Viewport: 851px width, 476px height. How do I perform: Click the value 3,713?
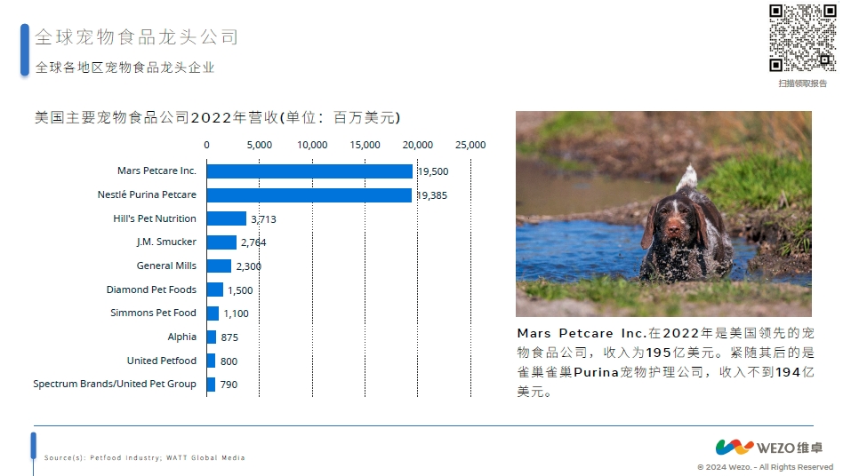pyautogui.click(x=264, y=219)
